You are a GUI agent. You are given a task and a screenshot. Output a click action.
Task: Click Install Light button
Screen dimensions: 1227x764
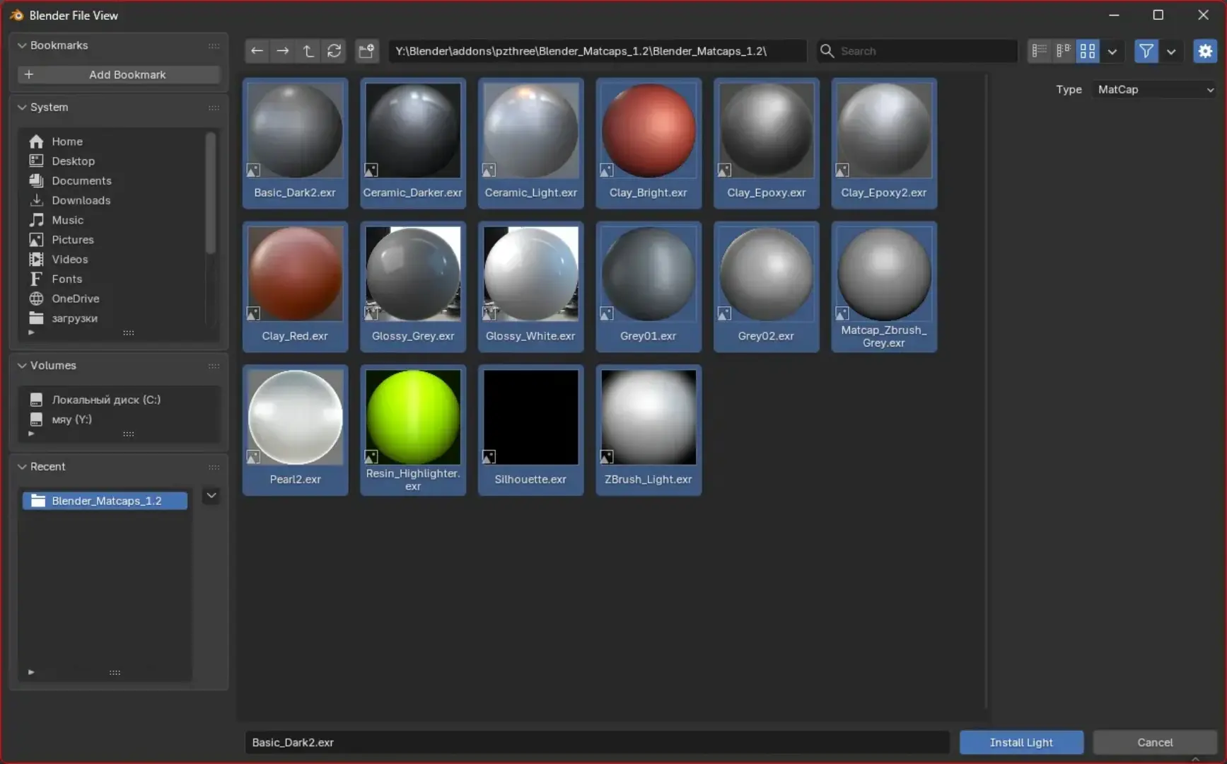point(1020,742)
